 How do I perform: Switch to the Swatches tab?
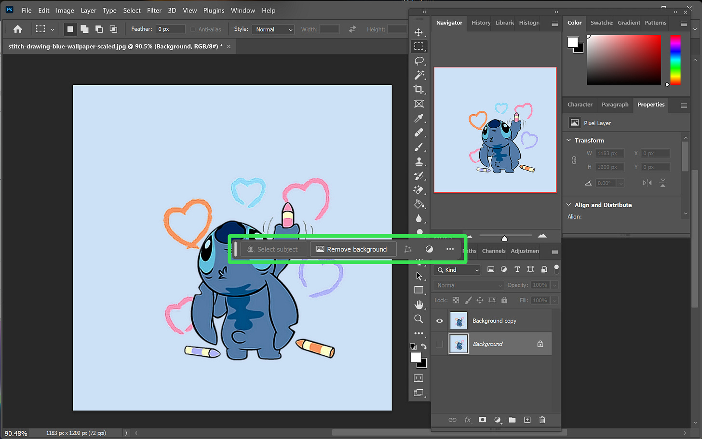(601, 23)
